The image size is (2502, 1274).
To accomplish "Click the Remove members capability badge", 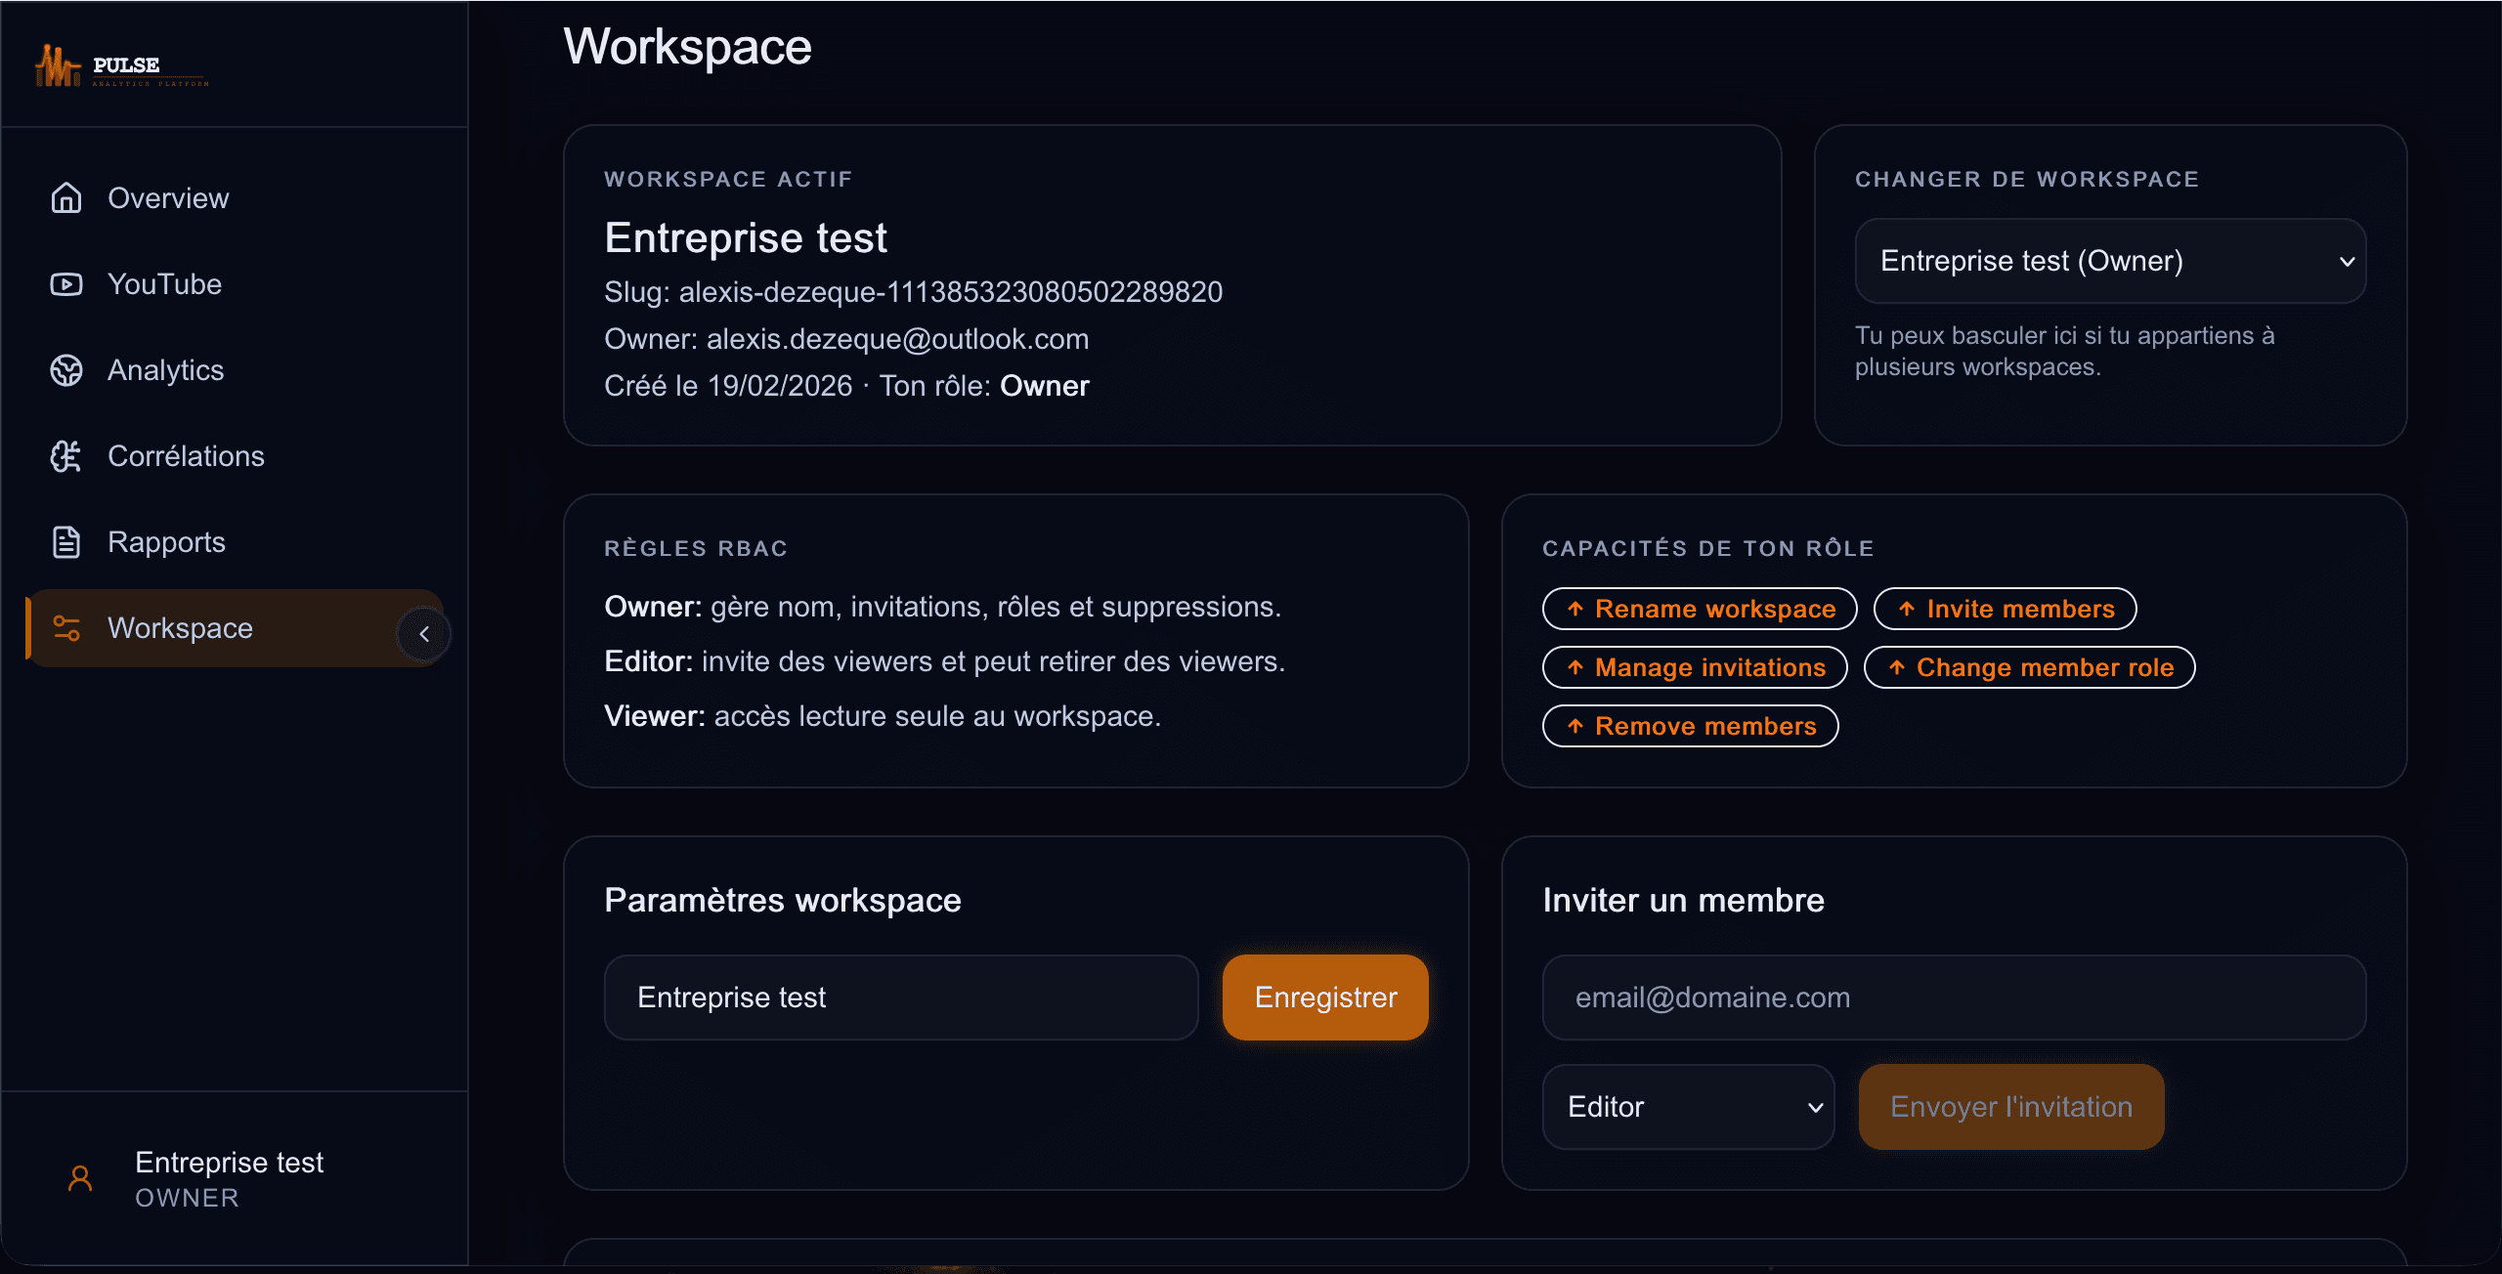I will [x=1689, y=726].
